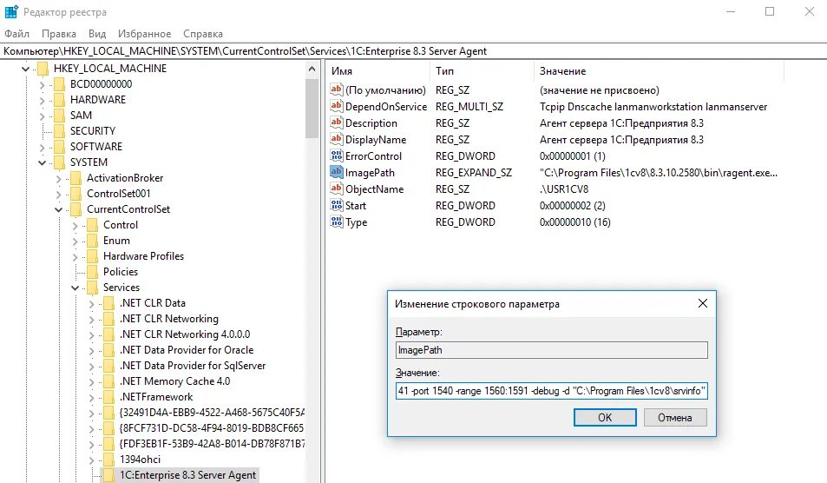This screenshot has height=483, width=827.
Task: Select the (По умолчанию) value icon
Action: 337,89
